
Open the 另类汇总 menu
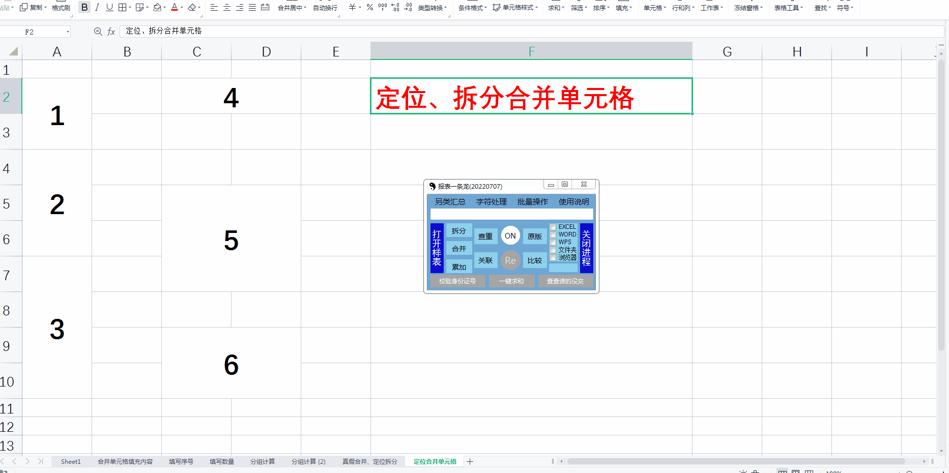tap(450, 201)
